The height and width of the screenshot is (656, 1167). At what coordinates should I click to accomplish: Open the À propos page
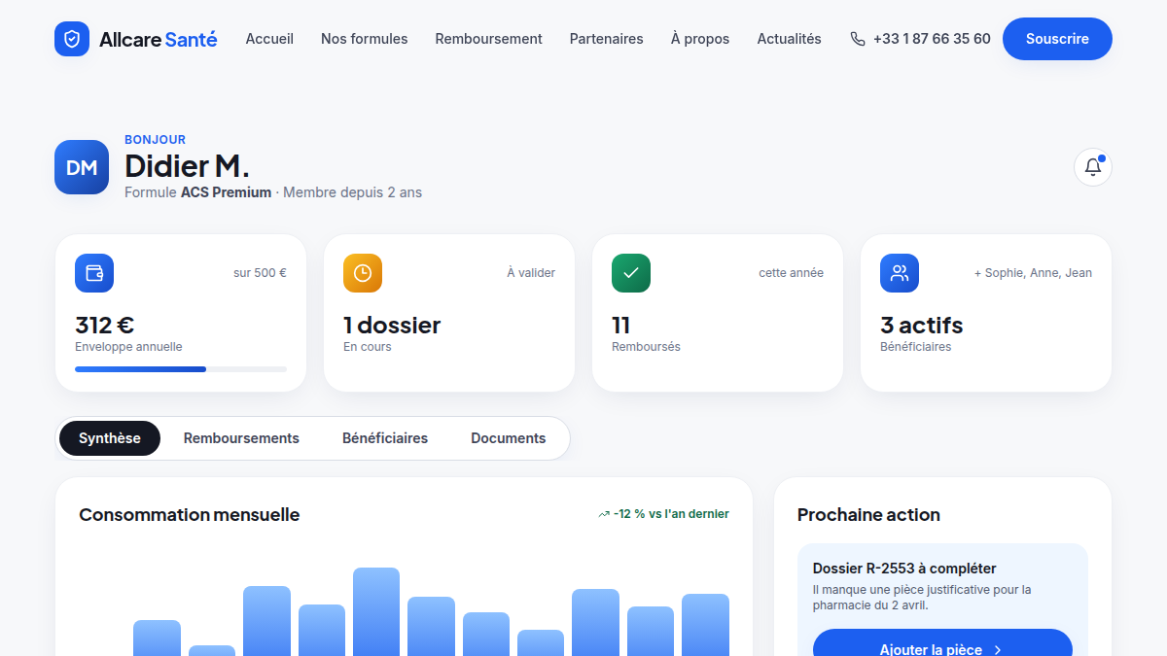tap(700, 39)
